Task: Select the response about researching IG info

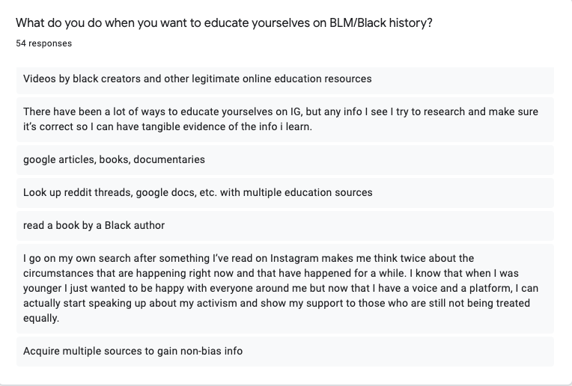Action: point(285,120)
